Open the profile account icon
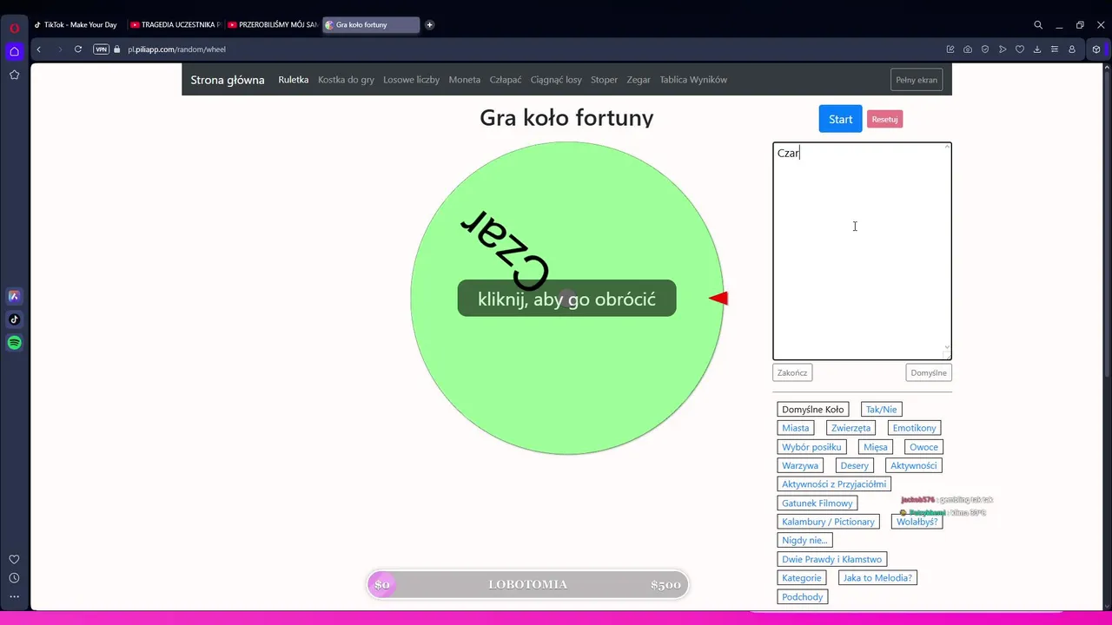The width and height of the screenshot is (1112, 625). click(x=1072, y=49)
